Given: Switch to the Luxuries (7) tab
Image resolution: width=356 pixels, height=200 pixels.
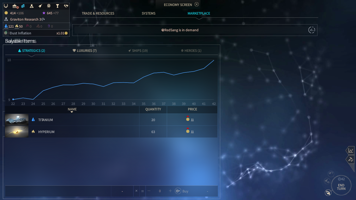Looking at the screenshot, I should click(85, 51).
